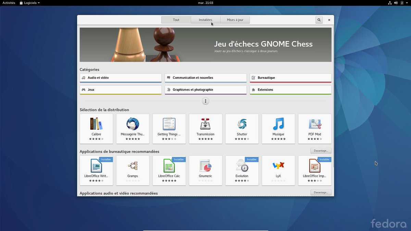Open the Logiciels application menu
Viewport: 411px width, 231px height.
coord(29,3)
